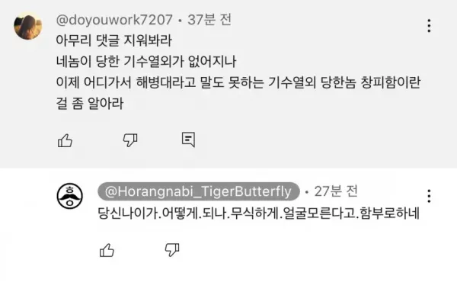Like the comment by @doyouwork7207
Image resolution: width=457 pixels, height=292 pixels.
pos(65,140)
